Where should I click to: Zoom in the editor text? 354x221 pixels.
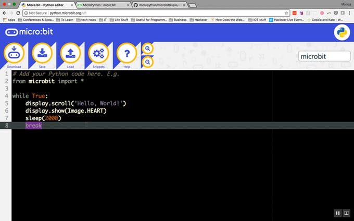[x=148, y=48]
